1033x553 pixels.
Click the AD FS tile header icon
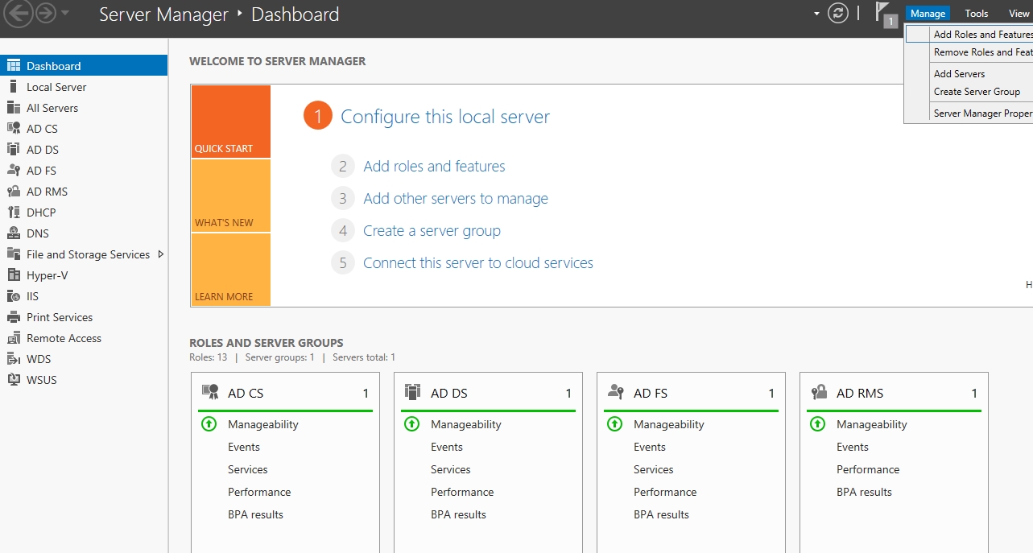[616, 393]
